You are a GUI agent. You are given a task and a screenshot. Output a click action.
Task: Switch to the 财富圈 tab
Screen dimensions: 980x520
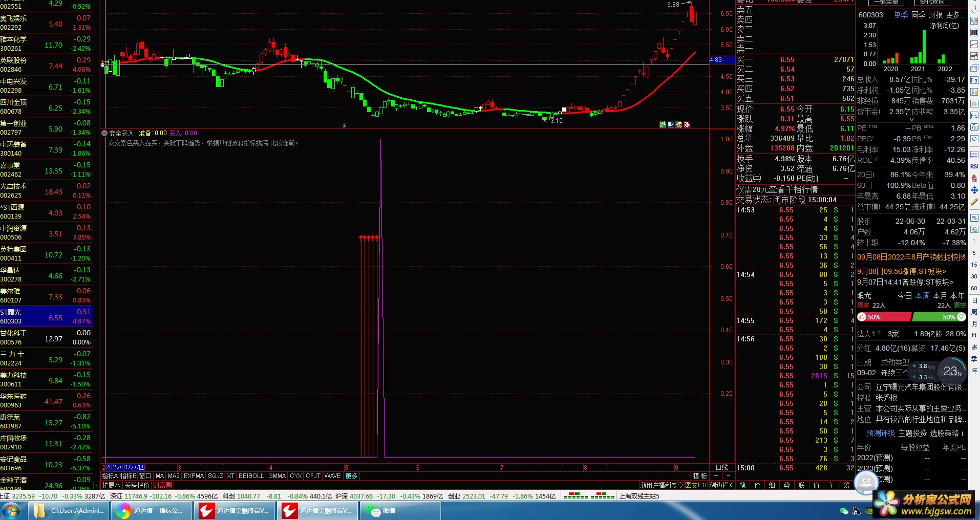pos(162,485)
